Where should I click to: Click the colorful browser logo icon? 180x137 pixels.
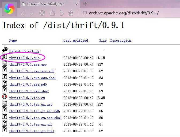9,9
